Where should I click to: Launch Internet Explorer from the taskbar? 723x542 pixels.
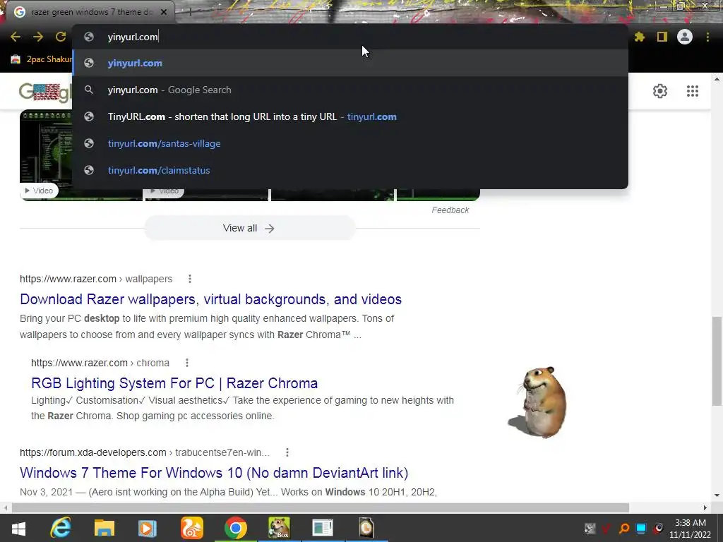tap(61, 528)
